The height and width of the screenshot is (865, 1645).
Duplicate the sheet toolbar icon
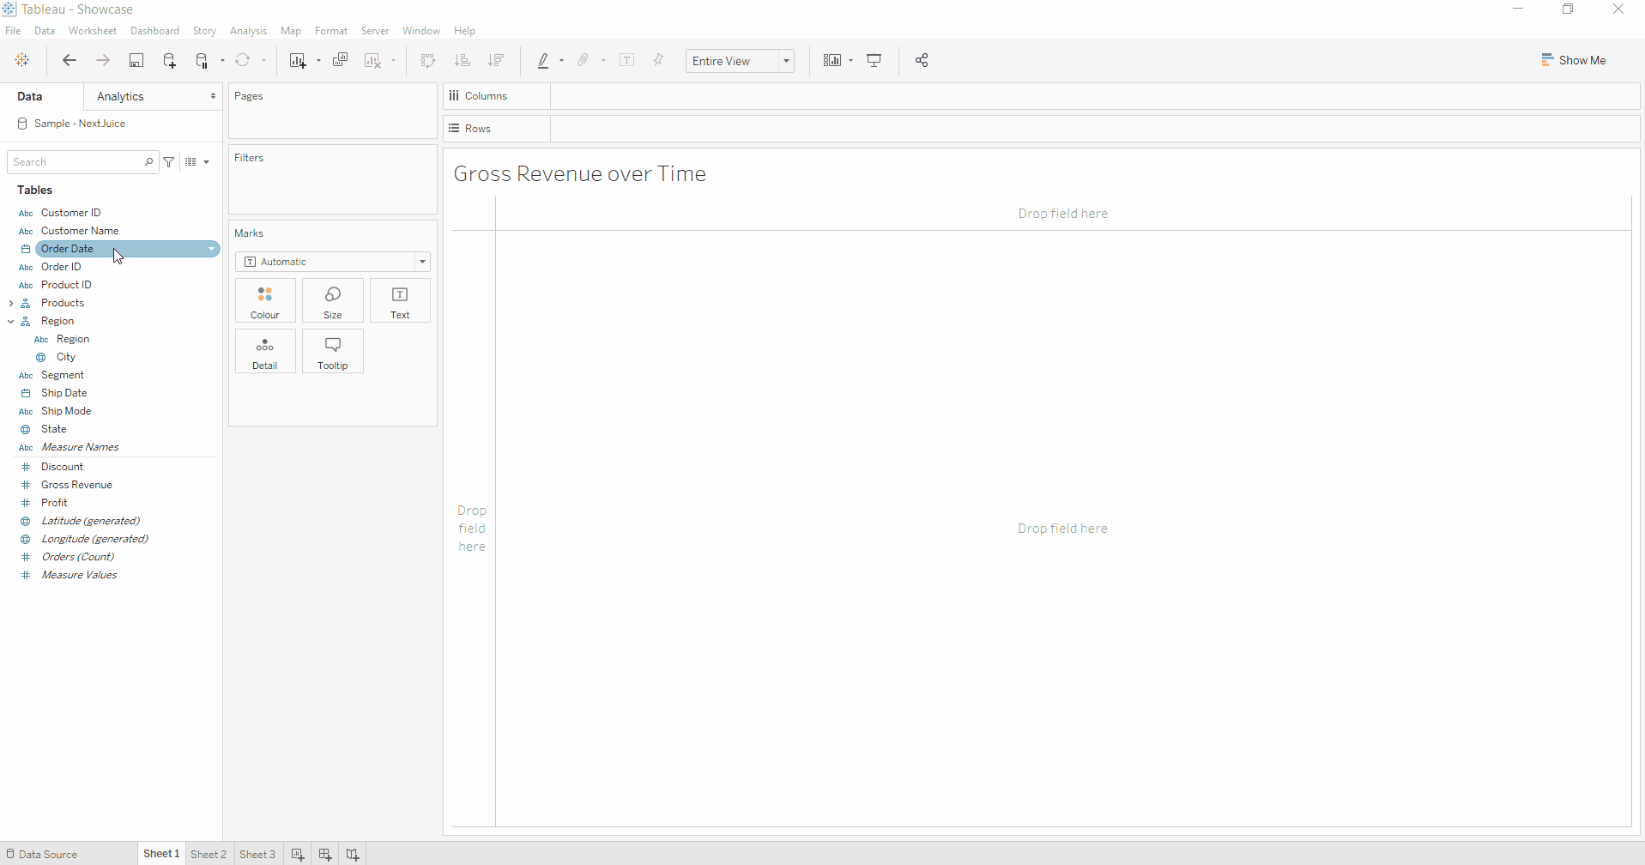(341, 60)
